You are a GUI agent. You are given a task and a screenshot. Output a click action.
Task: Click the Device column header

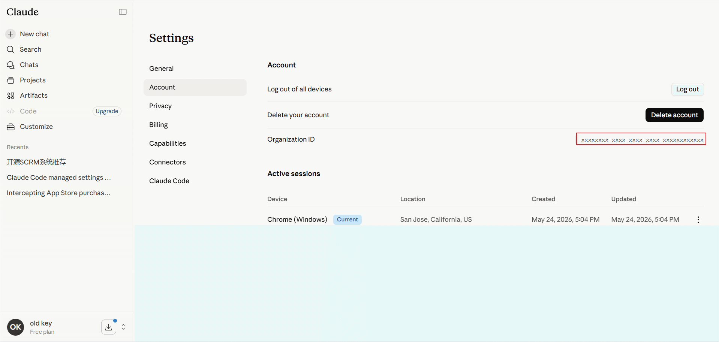point(277,199)
